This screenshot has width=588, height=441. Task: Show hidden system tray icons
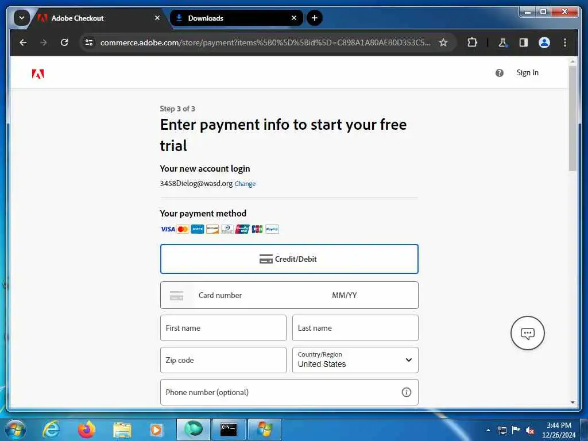point(488,430)
